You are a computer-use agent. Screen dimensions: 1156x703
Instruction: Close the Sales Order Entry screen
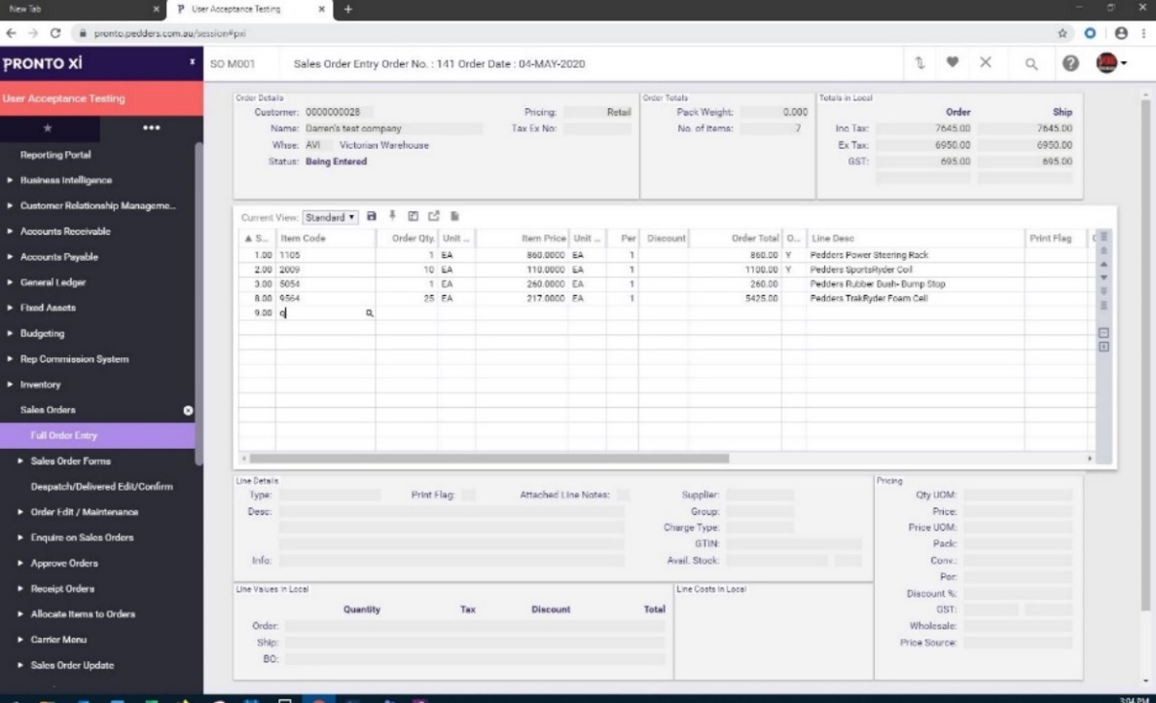[986, 62]
